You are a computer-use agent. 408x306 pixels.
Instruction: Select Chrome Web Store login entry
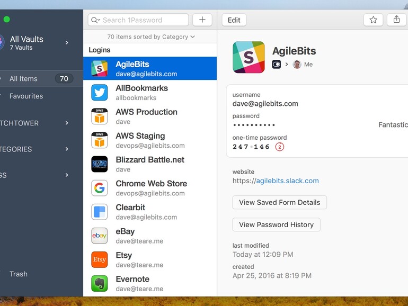click(x=150, y=188)
